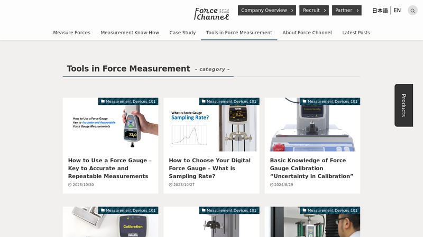Viewport: 423px width, 237px height.
Task: Go to Case Study menu item
Action: (182, 33)
